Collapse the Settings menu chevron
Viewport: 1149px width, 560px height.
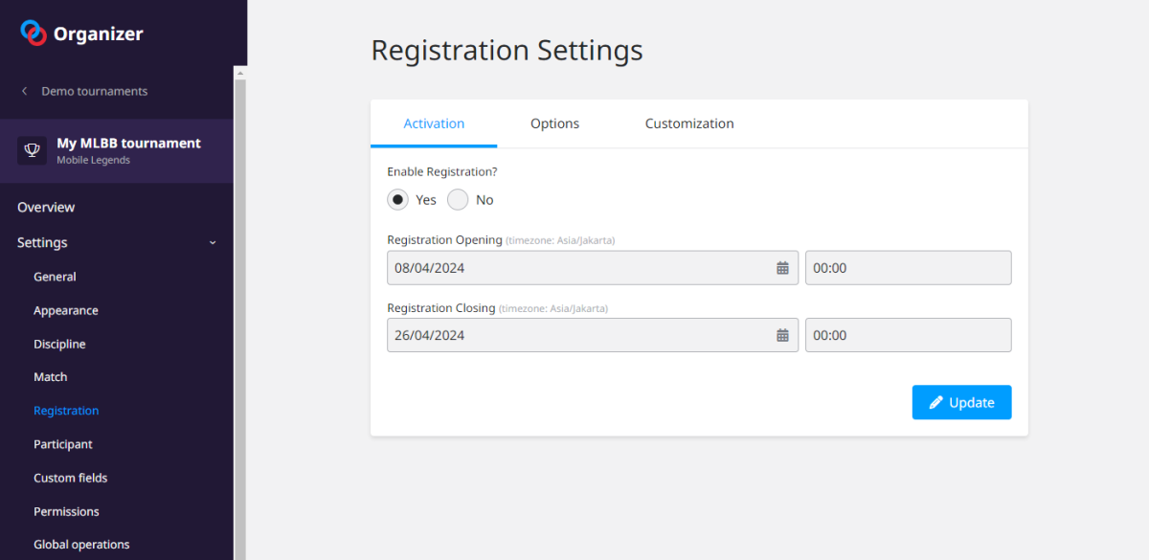pos(213,243)
